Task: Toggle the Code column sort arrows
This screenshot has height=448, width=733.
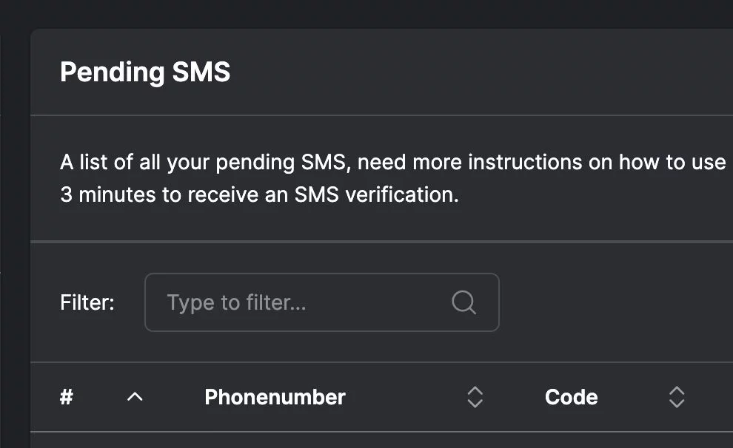Action: tap(676, 397)
